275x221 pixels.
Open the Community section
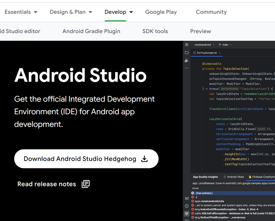pyautogui.click(x=211, y=12)
